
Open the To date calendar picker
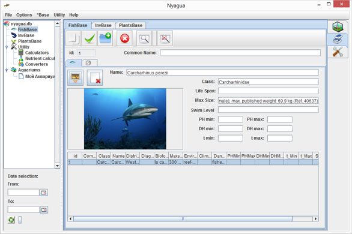44,209
